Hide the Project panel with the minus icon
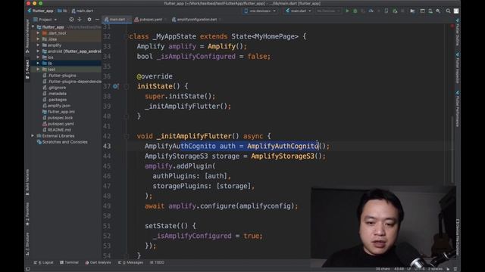This screenshot has height=272, width=485. [x=97, y=20]
